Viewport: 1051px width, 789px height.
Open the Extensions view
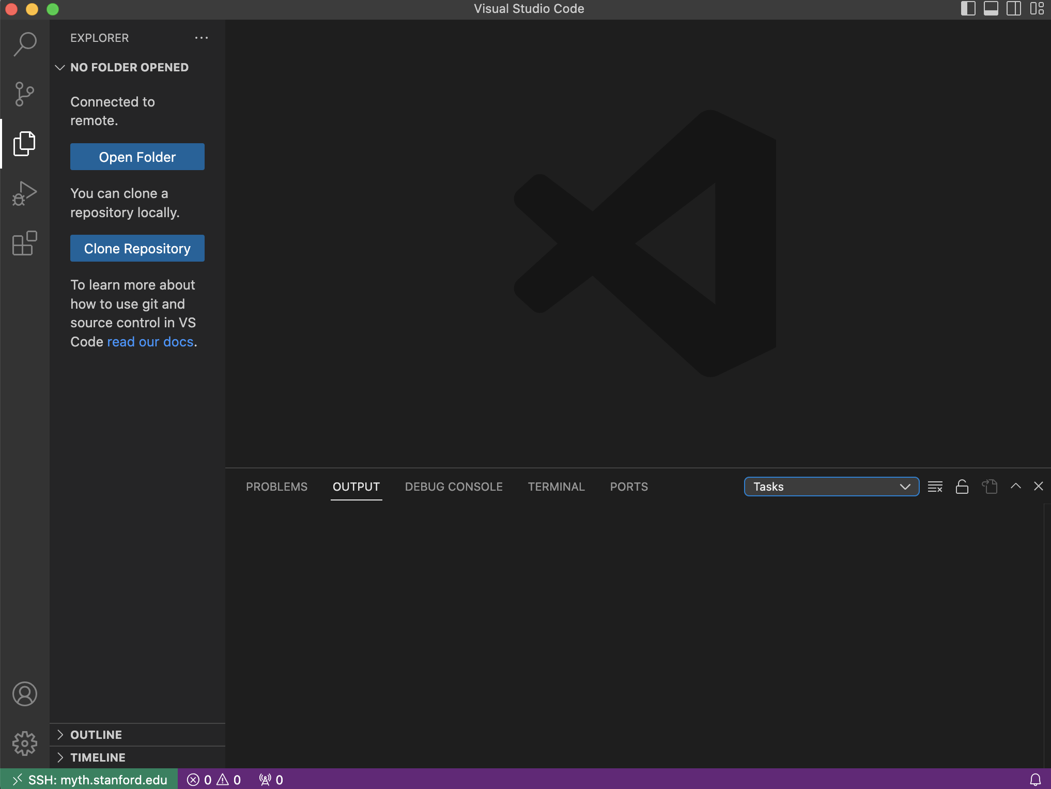pyautogui.click(x=25, y=243)
